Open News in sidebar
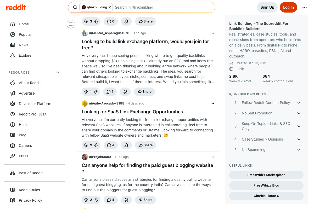Screen dimensions: 314x209 tap(34, 45)
